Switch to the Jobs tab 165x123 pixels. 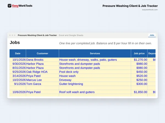[x=152, y=35]
